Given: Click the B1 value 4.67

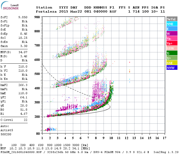Looking at the screenshot, I should pyautogui.click(x=24, y=114).
